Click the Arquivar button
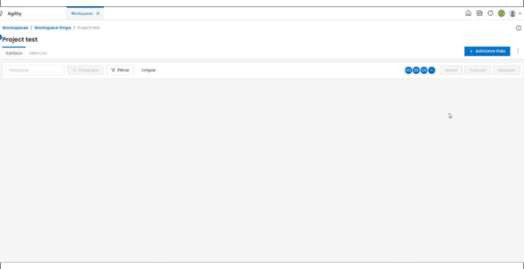The image size is (524, 269). tap(507, 70)
